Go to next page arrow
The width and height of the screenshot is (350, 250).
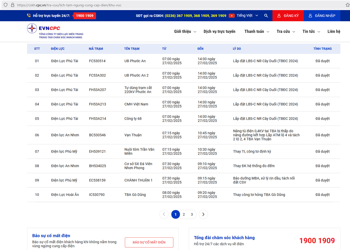pyautogui.click(x=203, y=214)
